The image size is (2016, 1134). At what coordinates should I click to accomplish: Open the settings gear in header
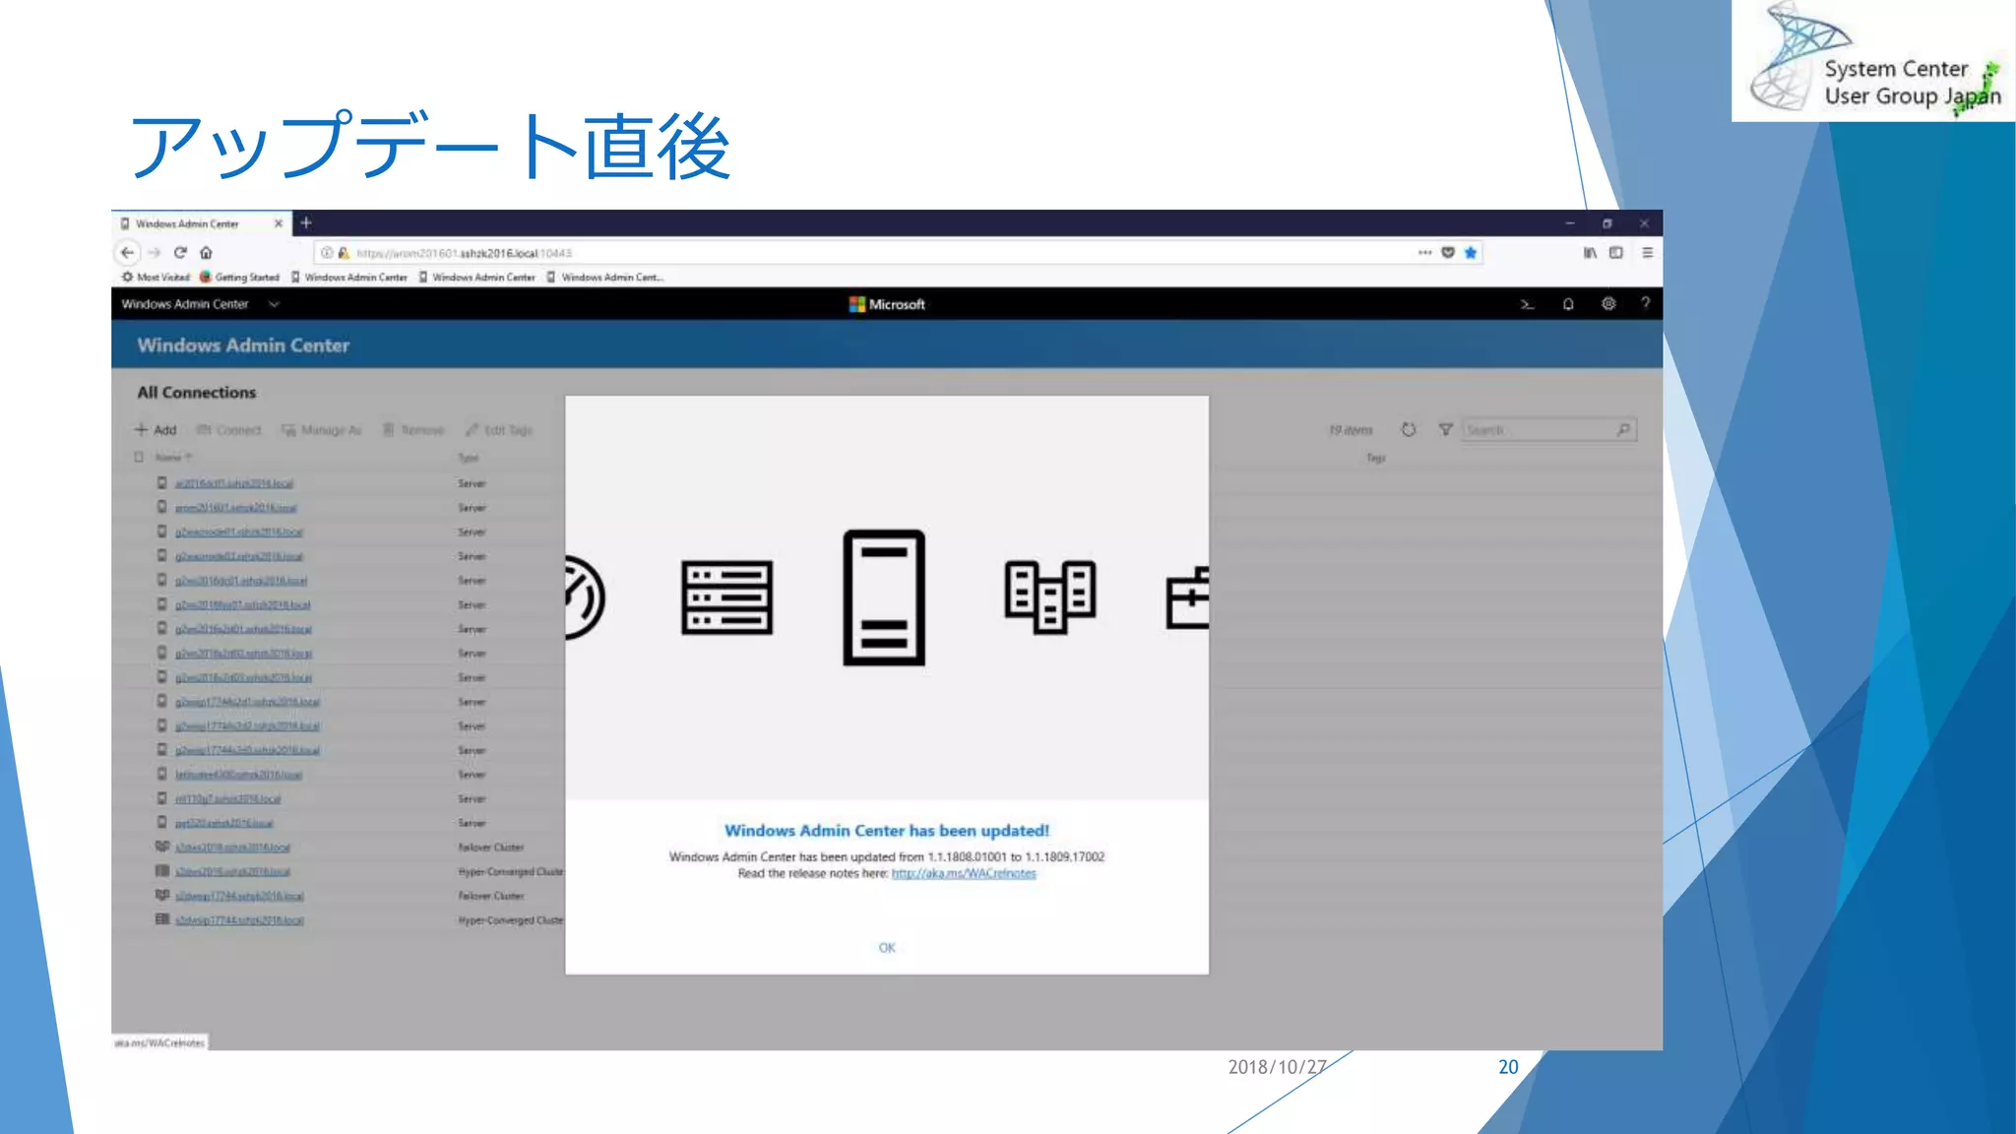pyautogui.click(x=1608, y=304)
